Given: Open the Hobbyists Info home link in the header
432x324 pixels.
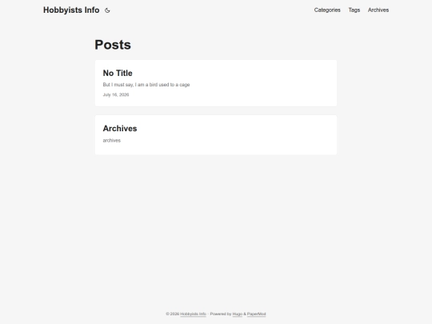Looking at the screenshot, I should point(71,10).
